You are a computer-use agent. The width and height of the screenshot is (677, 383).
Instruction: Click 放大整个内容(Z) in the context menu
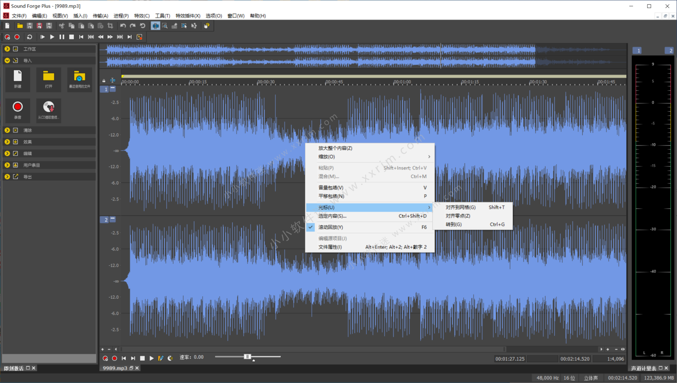pyautogui.click(x=370, y=148)
